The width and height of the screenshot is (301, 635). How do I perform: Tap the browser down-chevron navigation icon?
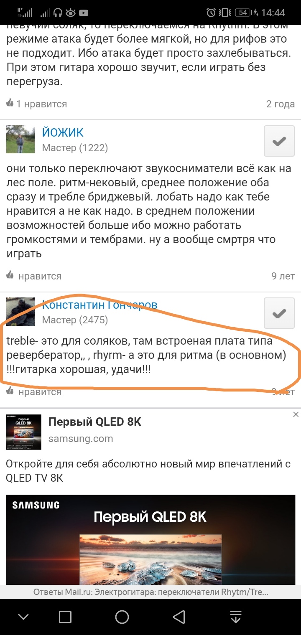pos(23,617)
